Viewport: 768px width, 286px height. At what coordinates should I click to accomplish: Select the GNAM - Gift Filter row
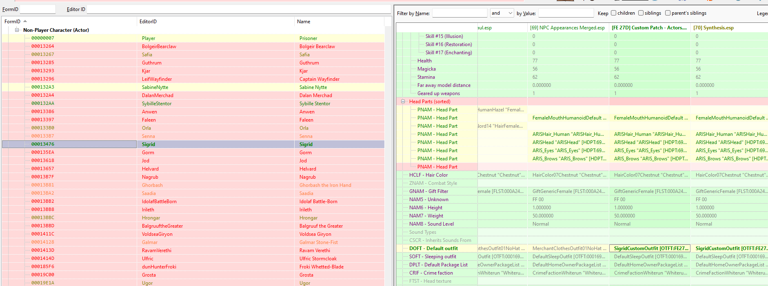coord(582,191)
